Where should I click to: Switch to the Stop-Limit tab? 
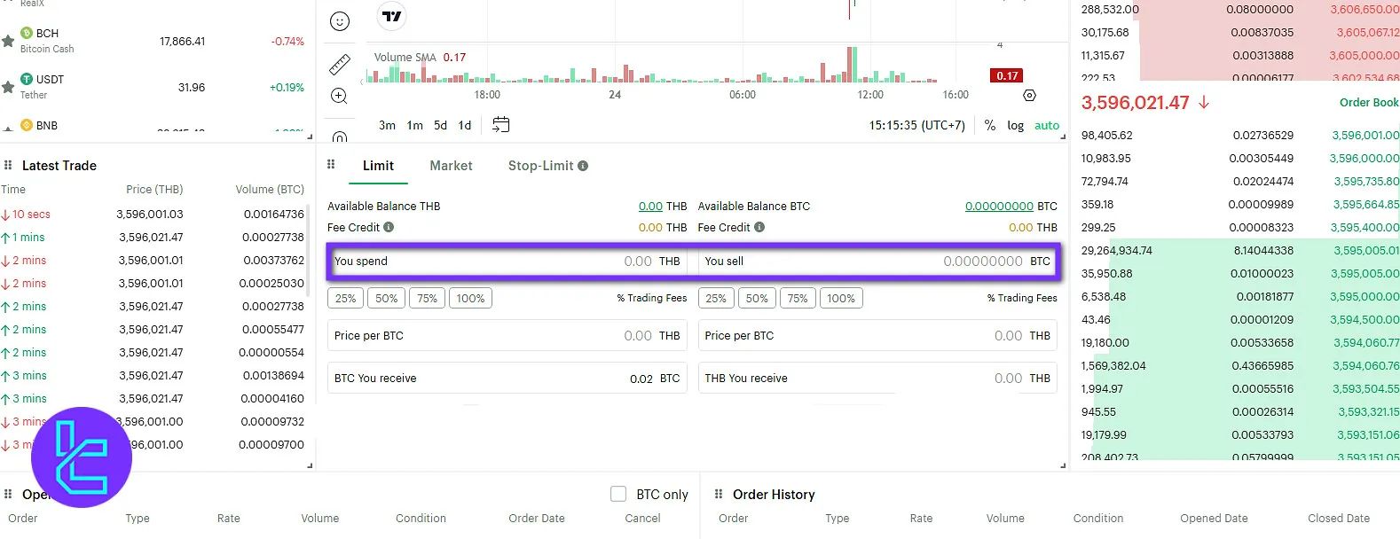click(x=540, y=166)
